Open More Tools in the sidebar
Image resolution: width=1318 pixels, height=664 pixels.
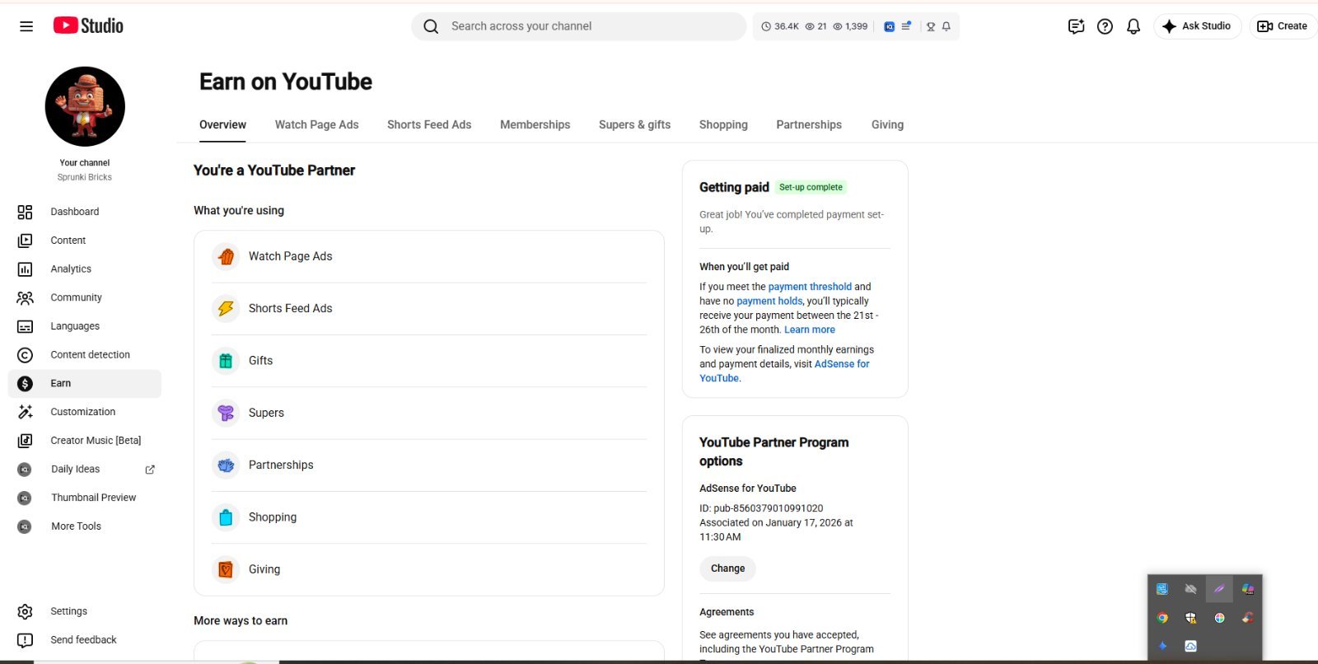tap(85, 526)
